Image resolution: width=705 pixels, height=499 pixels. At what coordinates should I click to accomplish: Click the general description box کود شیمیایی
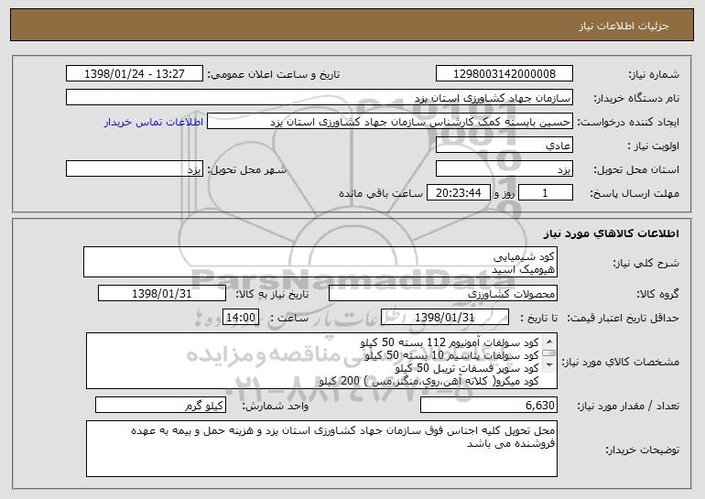click(x=320, y=262)
